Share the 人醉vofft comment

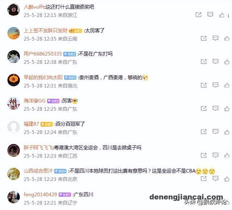pos(198,15)
